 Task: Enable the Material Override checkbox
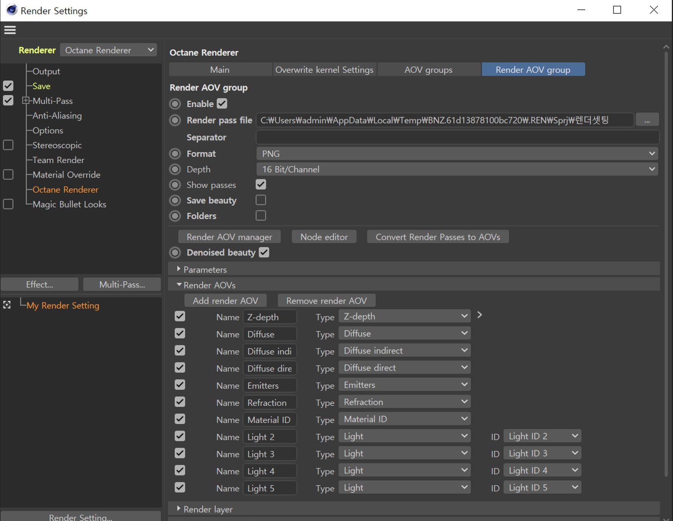coord(8,174)
